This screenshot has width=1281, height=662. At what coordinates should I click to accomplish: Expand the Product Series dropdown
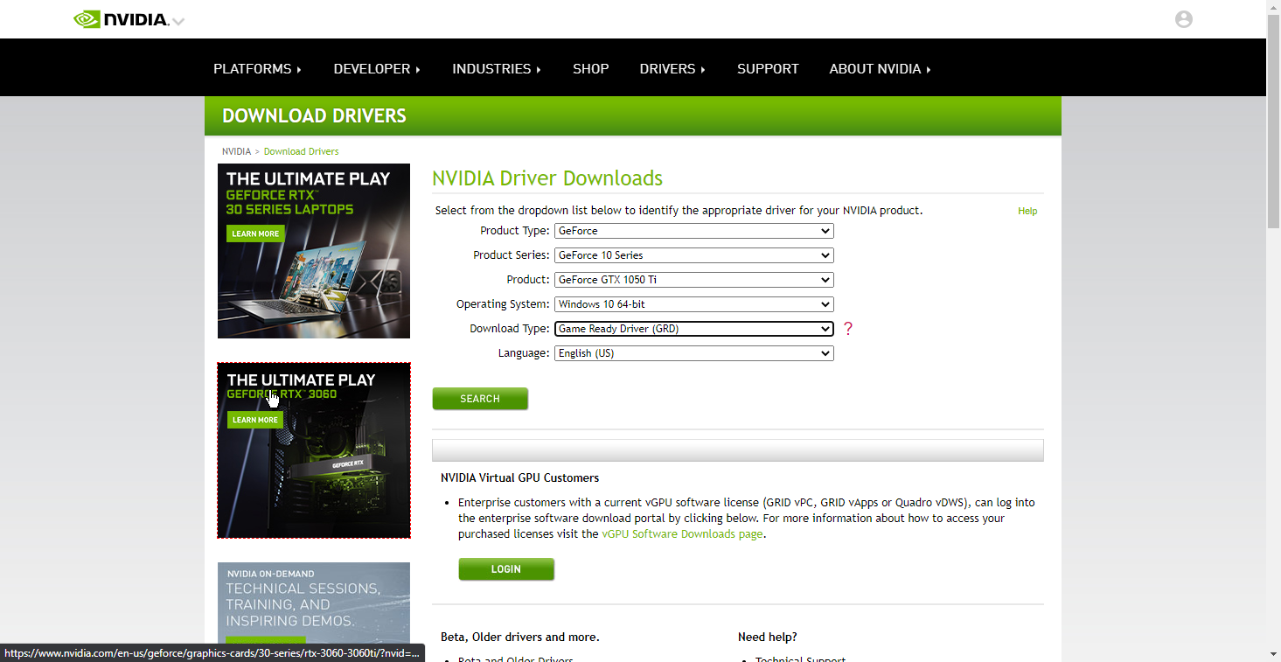pyautogui.click(x=693, y=255)
